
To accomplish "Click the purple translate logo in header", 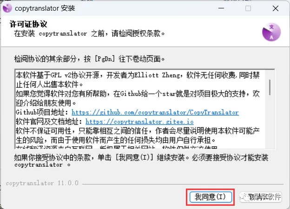I will pyautogui.click(x=271, y=32).
